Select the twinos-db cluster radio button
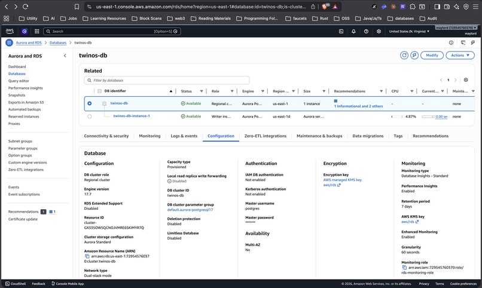Screen dimensions: 482x288 (x=90, y=103)
